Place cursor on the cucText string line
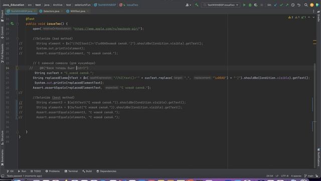The image size is (321, 181). (x=64, y=73)
